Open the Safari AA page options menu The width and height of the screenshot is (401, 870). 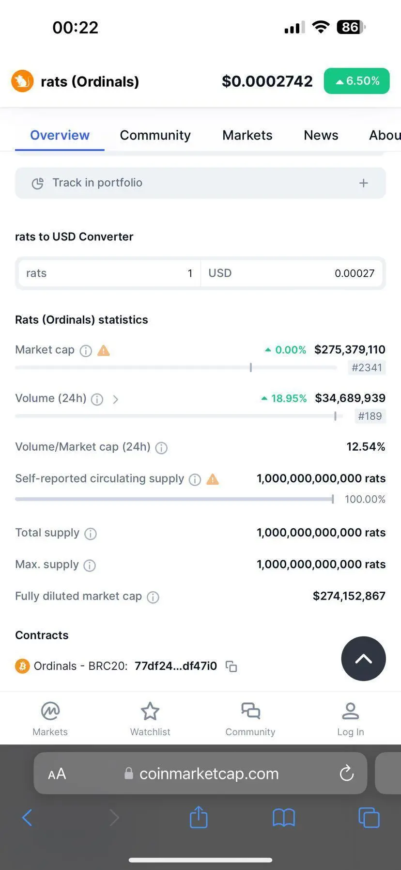[57, 774]
